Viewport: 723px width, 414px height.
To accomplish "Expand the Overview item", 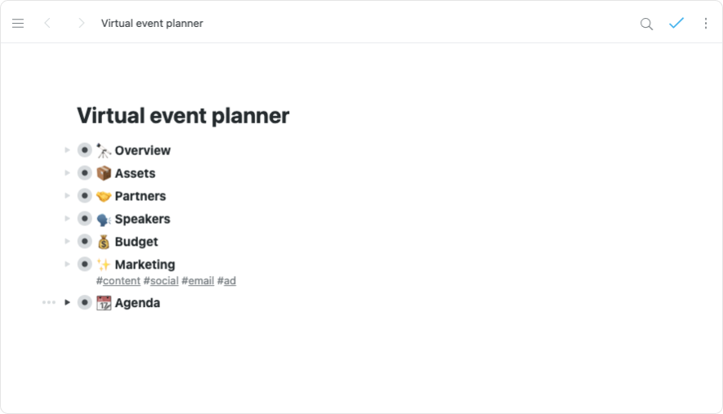I will (68, 150).
